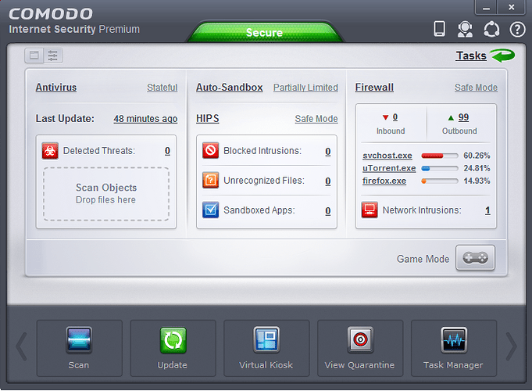Click the uTorrent.exe process link
Viewport: 532px width, 391px height.
point(389,168)
